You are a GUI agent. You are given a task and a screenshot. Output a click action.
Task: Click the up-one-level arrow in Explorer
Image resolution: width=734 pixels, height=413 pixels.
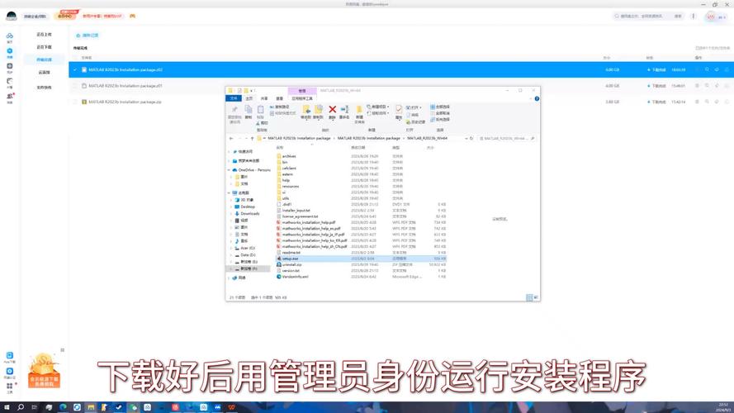coord(252,139)
